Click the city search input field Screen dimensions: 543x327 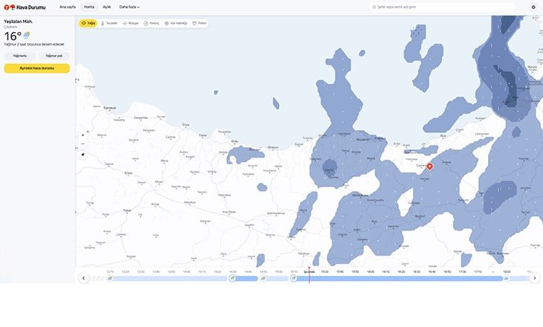[x=444, y=7]
